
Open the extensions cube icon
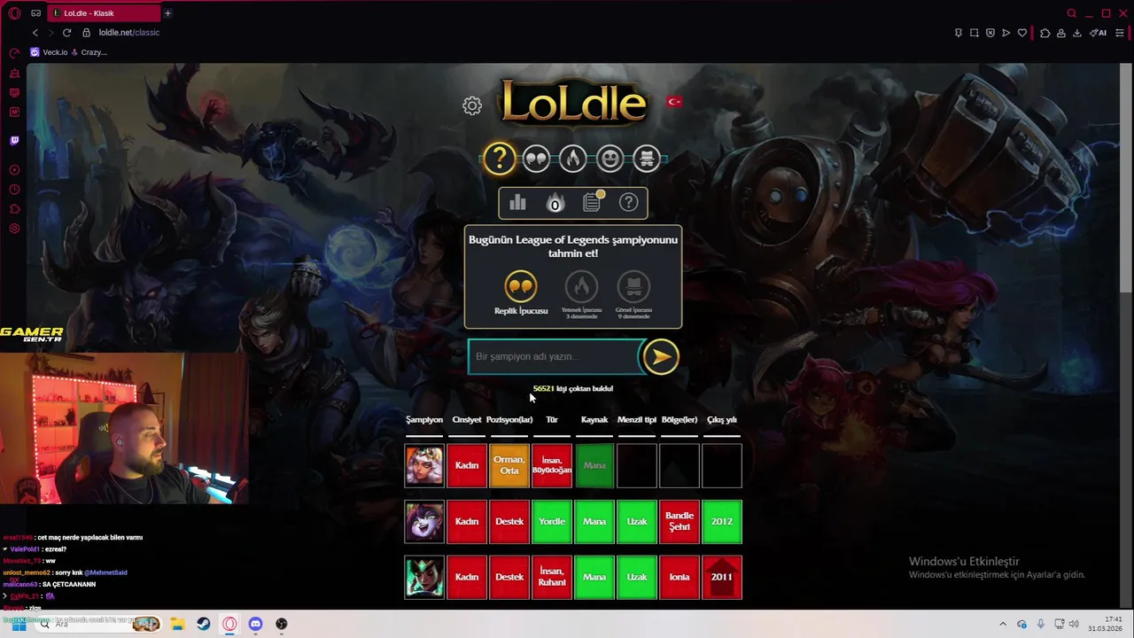pyautogui.click(x=1045, y=33)
